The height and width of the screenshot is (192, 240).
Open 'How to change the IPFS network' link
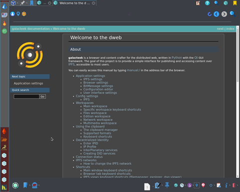(x=107, y=163)
